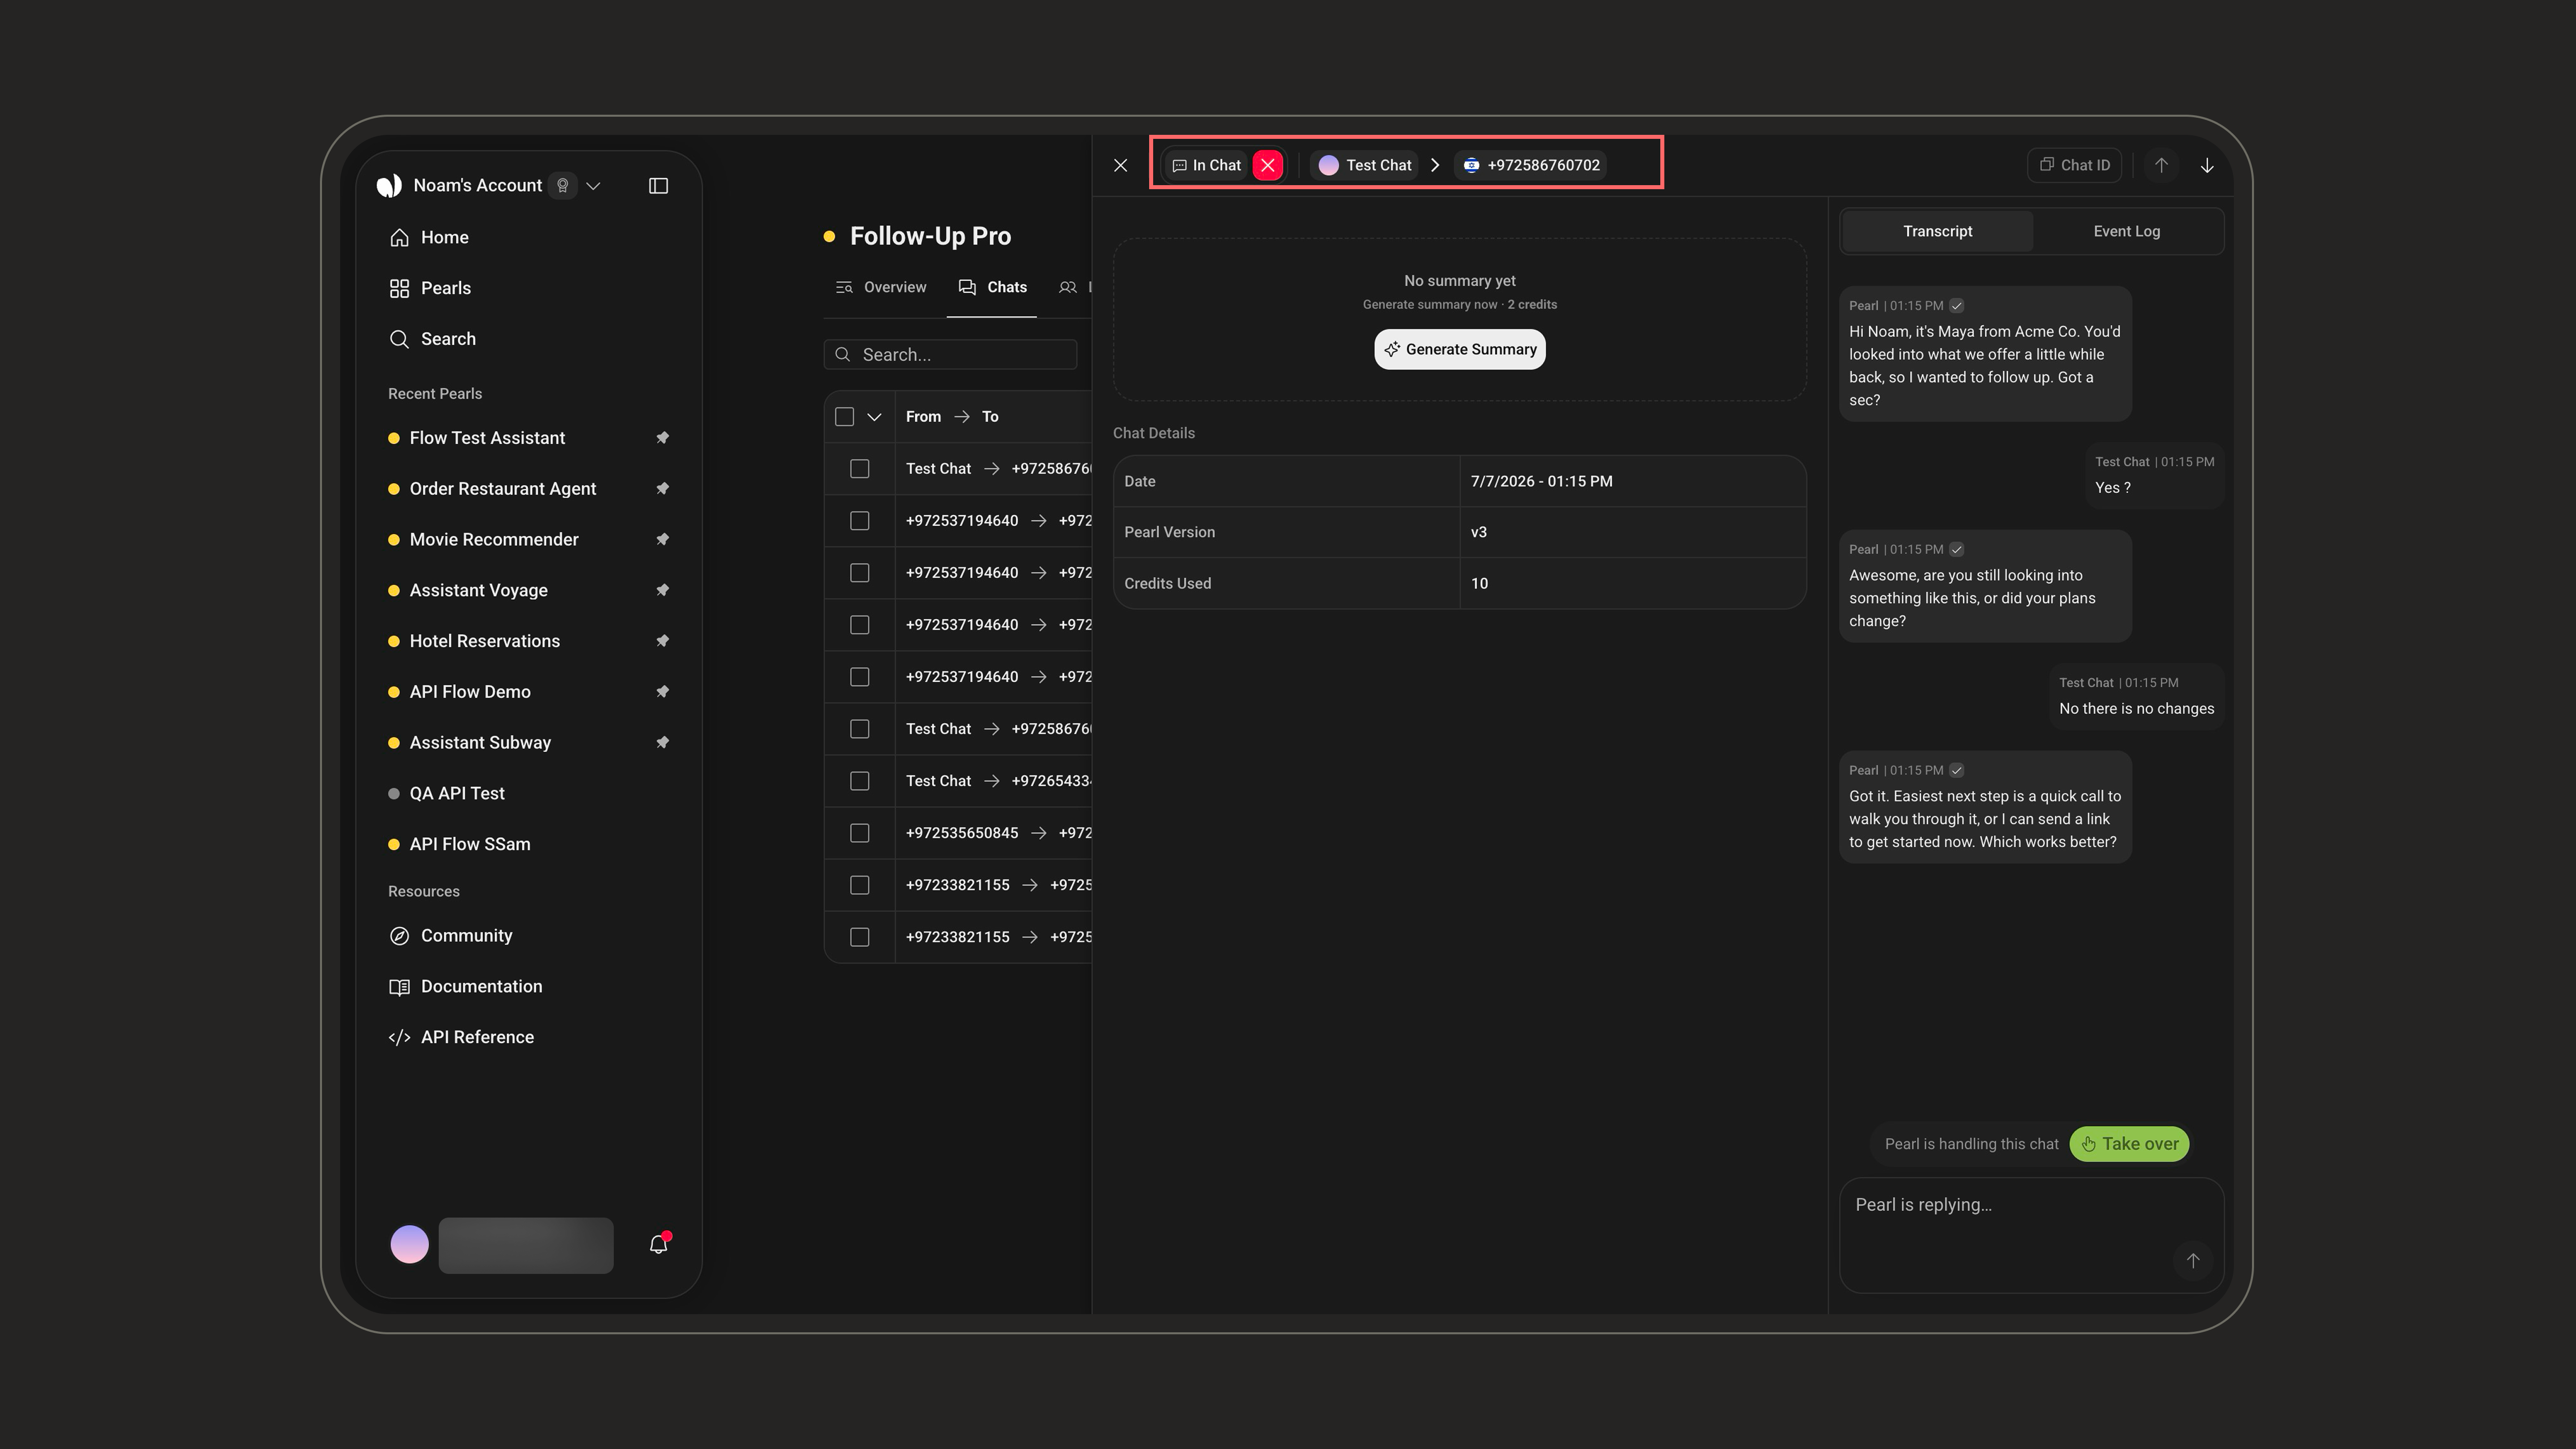Switch to the Chats tab
Viewport: 2576px width, 1449px height.
(992, 287)
